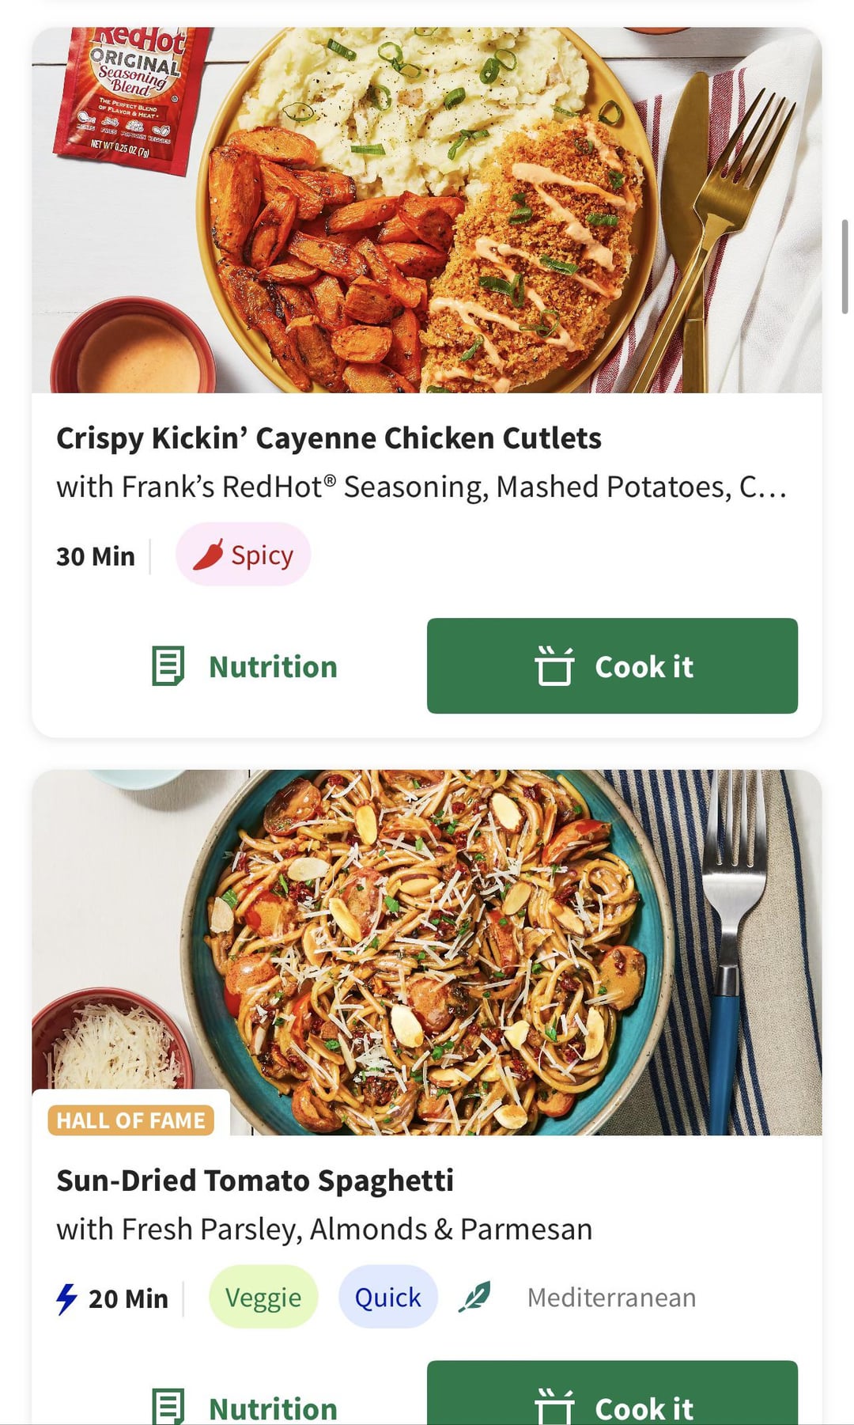Select the Quick tag
The width and height of the screenshot is (854, 1425).
click(x=387, y=1298)
